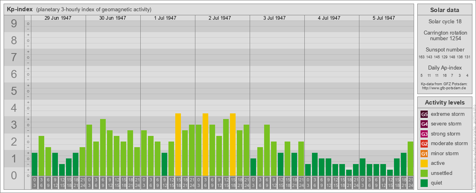476x193 pixels.
Task: Click the 30 Jun 6-9 hour tallest bar
Action: 103,148
